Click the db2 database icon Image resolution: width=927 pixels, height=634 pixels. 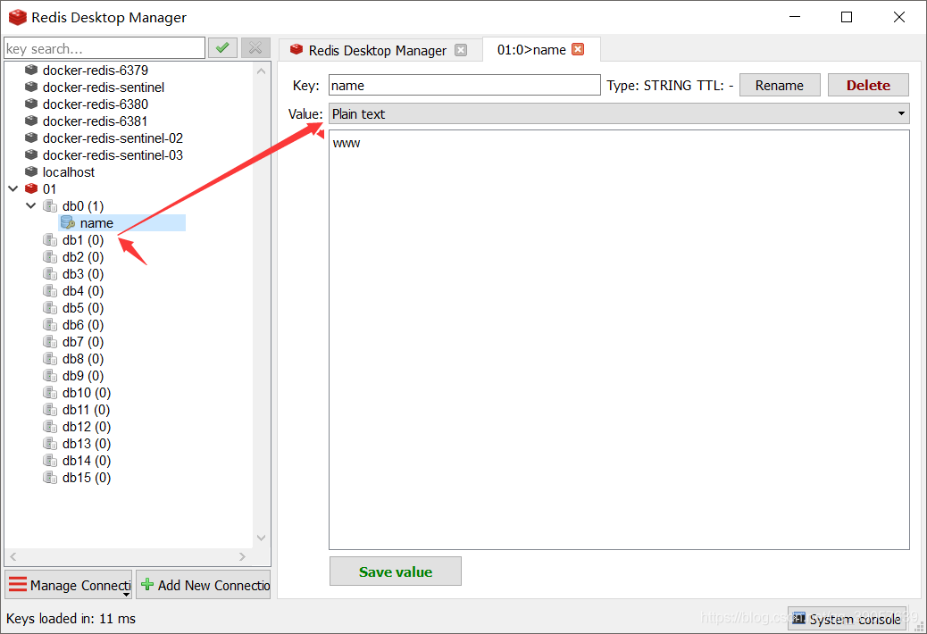[x=50, y=257]
